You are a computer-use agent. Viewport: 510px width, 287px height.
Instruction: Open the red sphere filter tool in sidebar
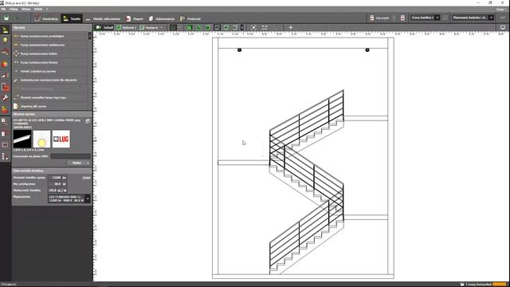[5, 64]
